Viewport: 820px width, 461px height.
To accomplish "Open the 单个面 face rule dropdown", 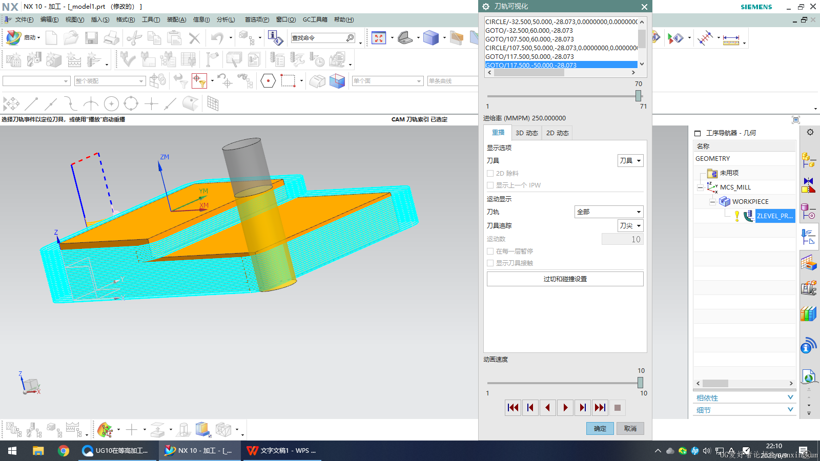I will pos(387,81).
